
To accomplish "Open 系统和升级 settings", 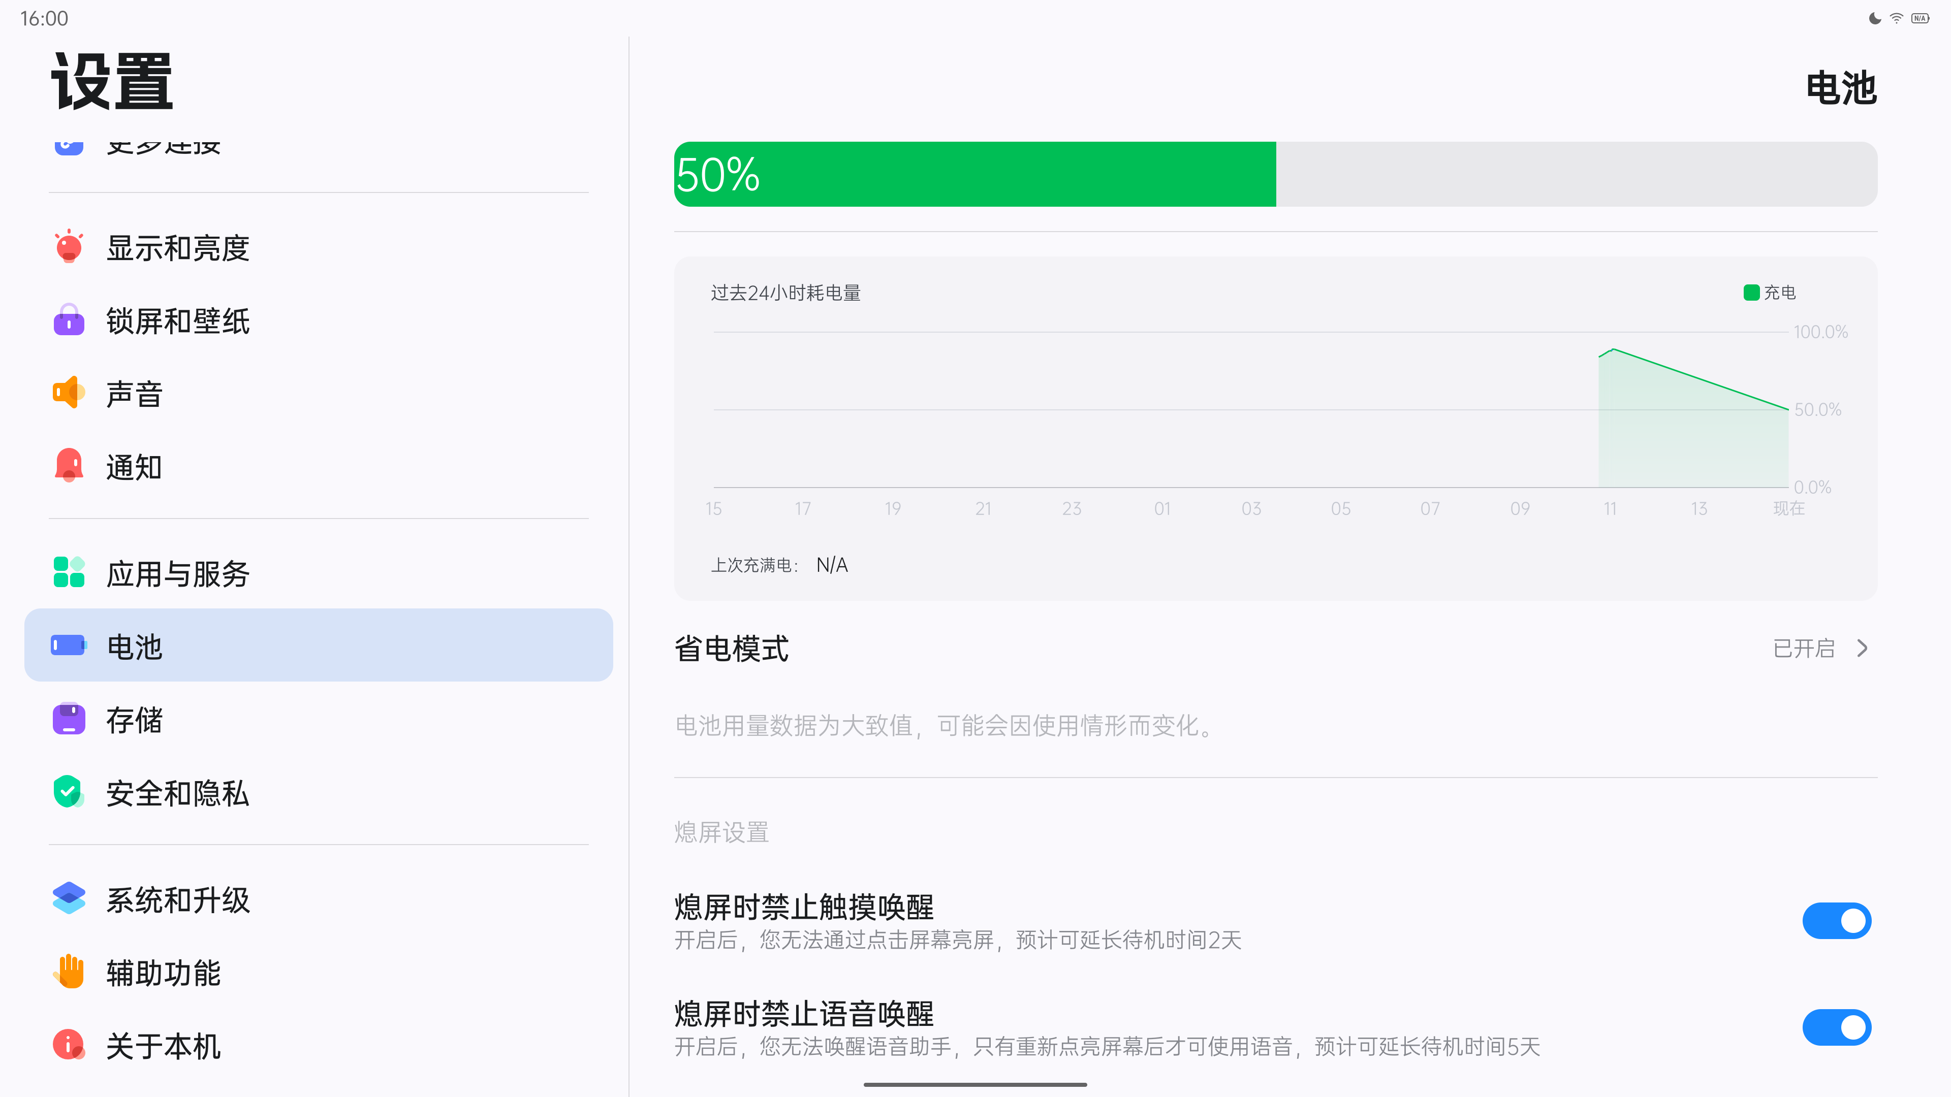I will [x=318, y=898].
